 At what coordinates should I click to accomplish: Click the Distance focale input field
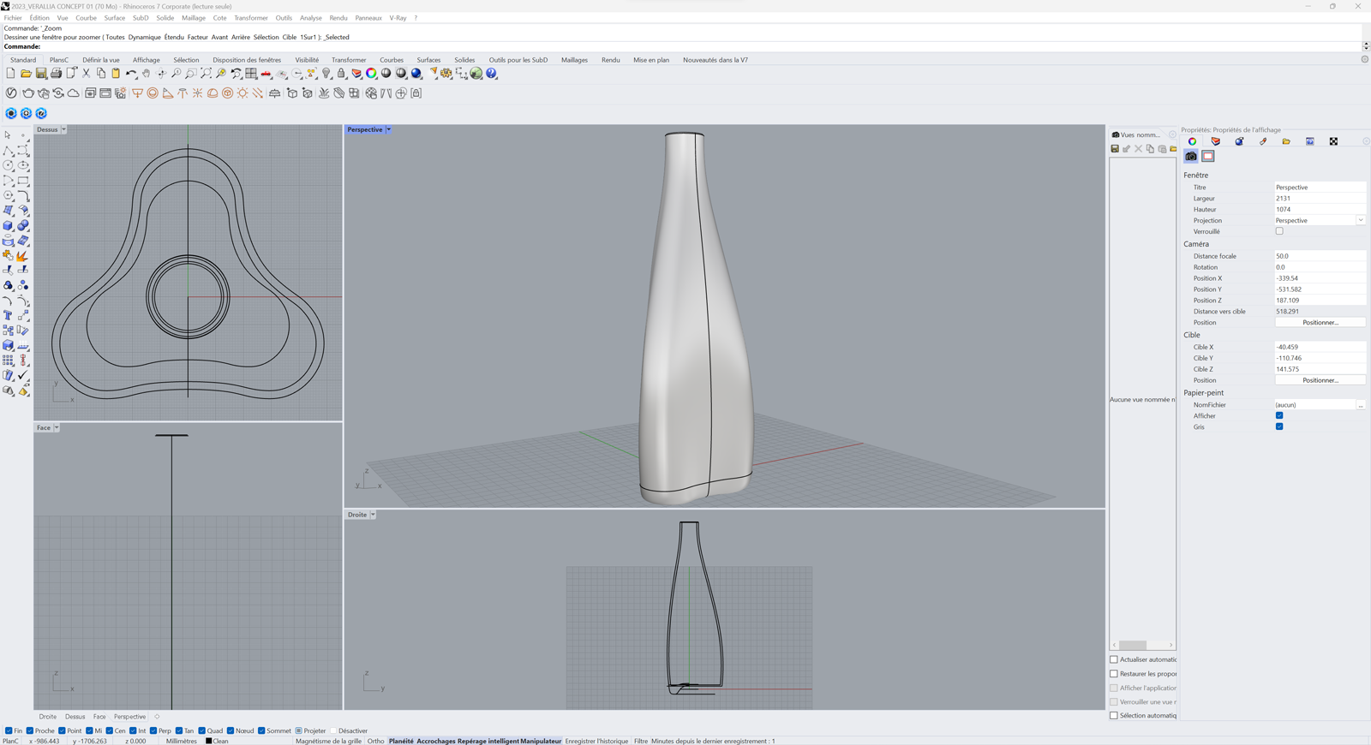click(1320, 256)
